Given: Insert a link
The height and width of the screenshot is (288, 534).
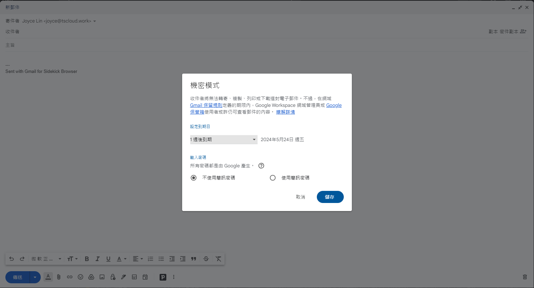Looking at the screenshot, I should coord(70,277).
